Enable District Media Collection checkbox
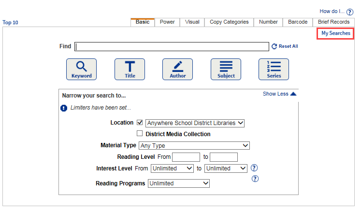The height and width of the screenshot is (210, 361). [x=140, y=134]
